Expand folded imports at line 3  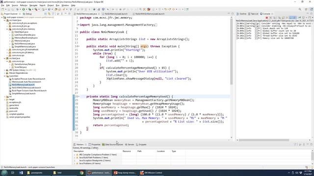[x=78, y=25]
